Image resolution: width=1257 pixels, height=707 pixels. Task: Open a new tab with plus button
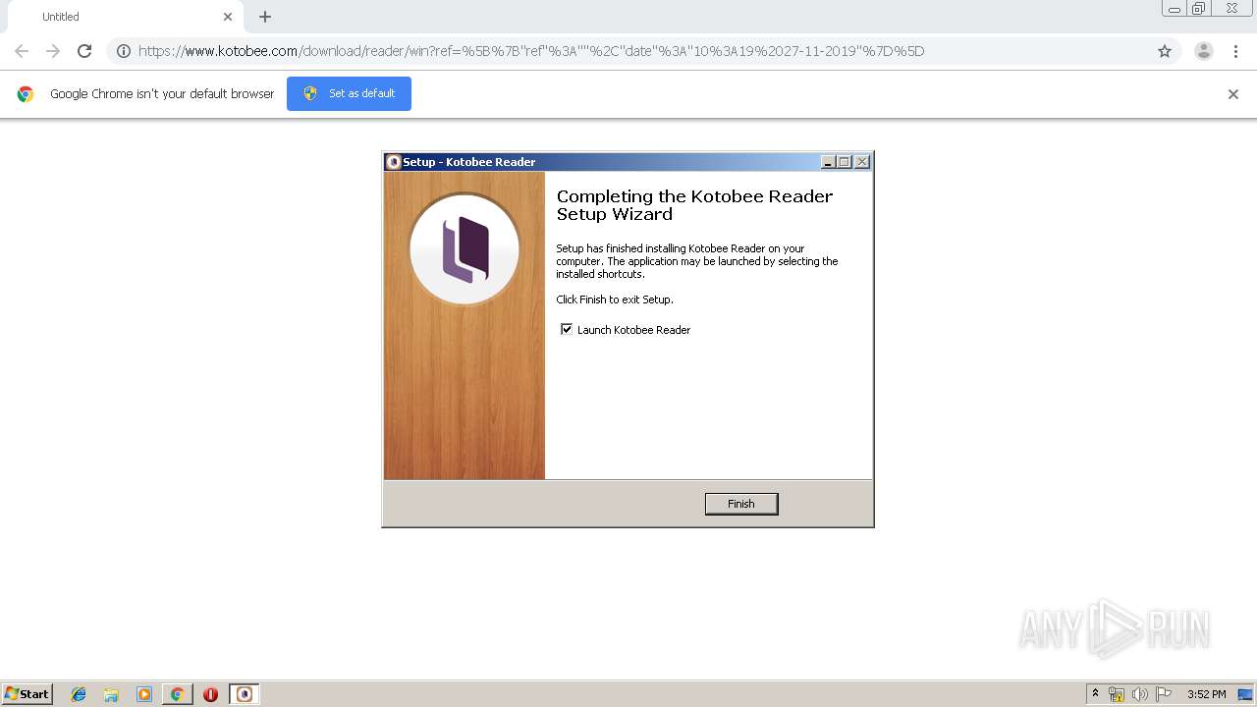click(x=265, y=17)
